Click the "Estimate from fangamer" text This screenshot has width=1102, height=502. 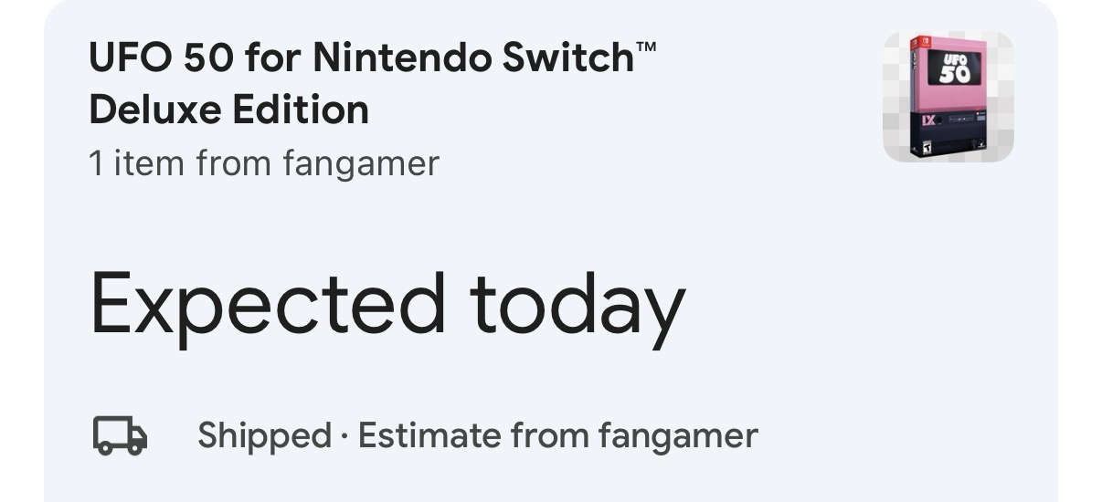pyautogui.click(x=557, y=435)
